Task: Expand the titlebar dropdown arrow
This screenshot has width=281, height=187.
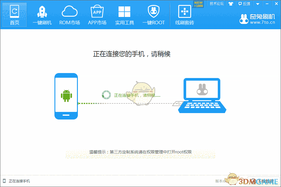Action: pos(257,4)
